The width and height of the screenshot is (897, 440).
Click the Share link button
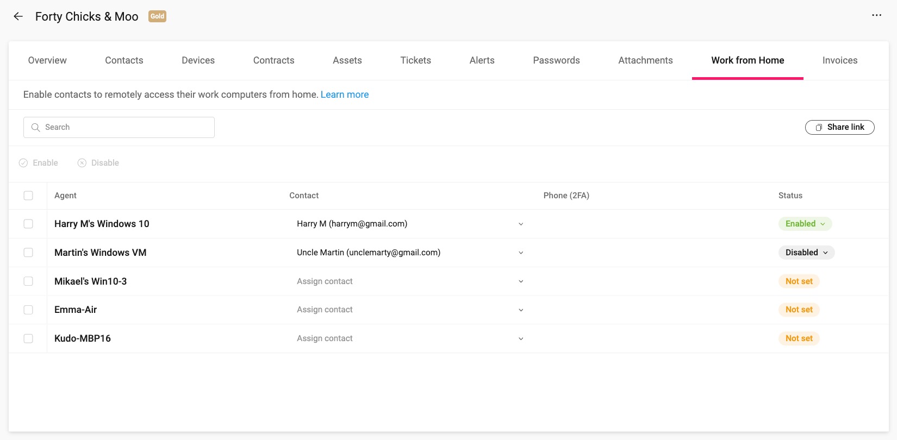coord(839,127)
